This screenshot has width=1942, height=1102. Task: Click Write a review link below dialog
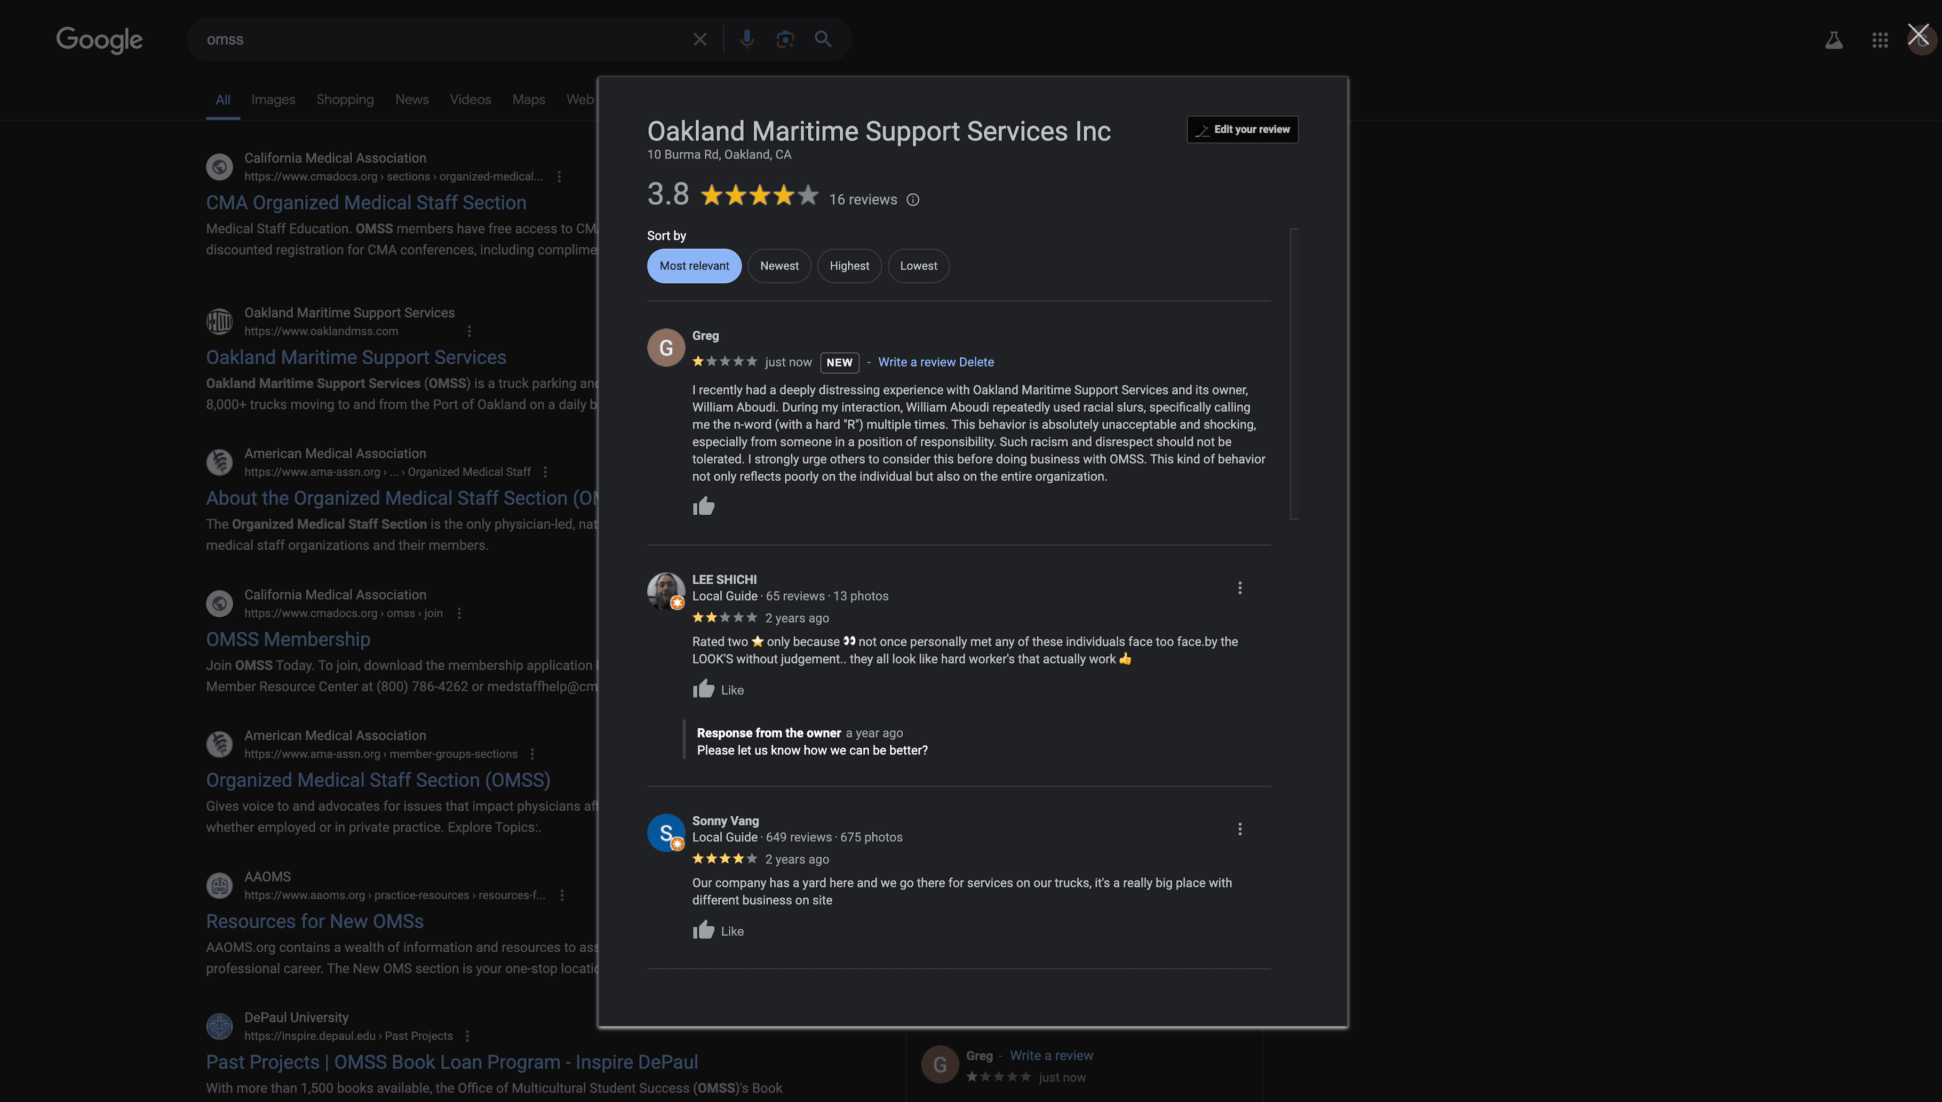click(1051, 1056)
